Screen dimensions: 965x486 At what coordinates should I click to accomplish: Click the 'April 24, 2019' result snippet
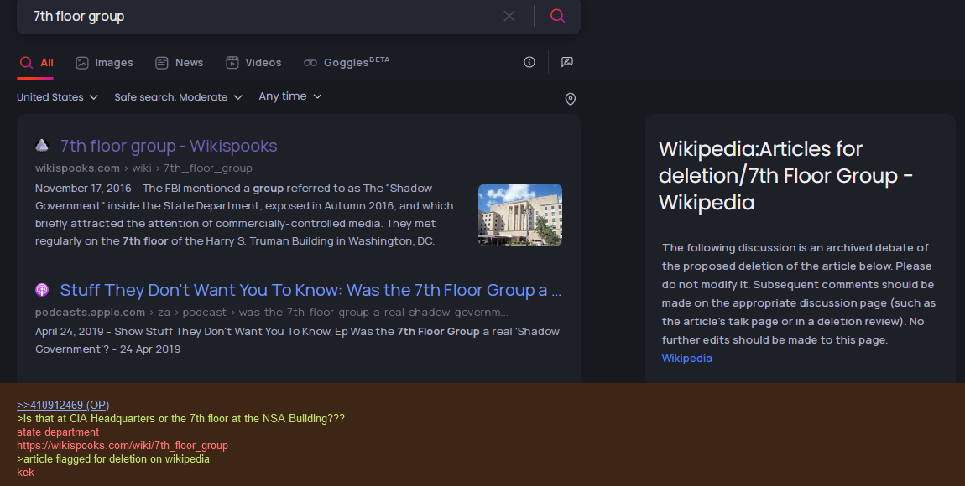pyautogui.click(x=297, y=340)
